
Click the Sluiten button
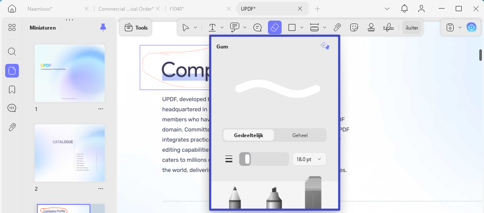tap(412, 27)
